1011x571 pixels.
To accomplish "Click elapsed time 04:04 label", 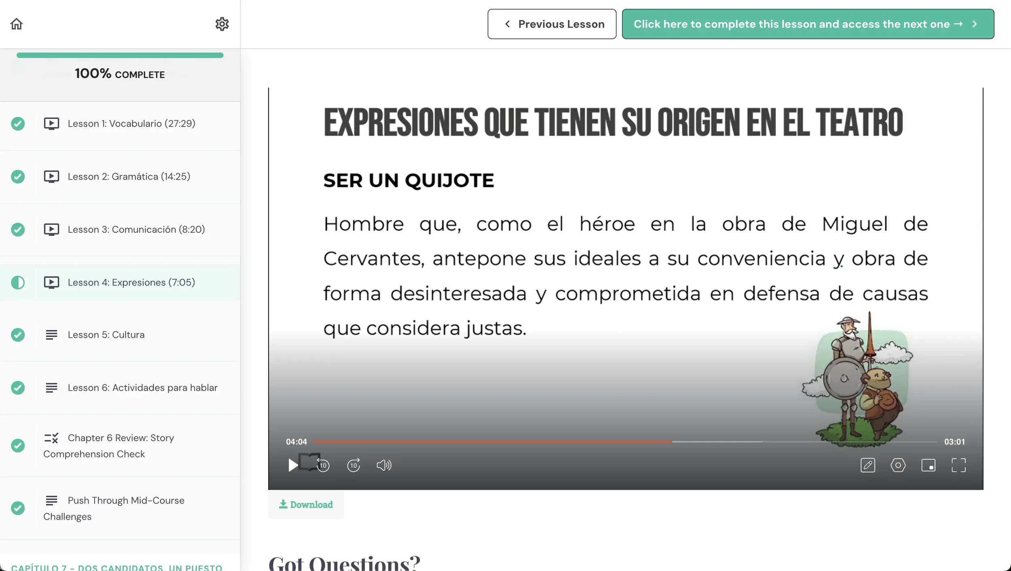I will coord(296,442).
